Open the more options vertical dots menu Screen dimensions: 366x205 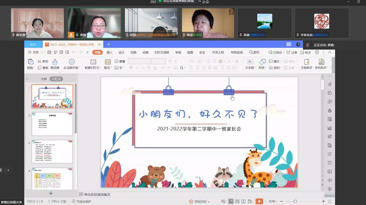coord(324,53)
